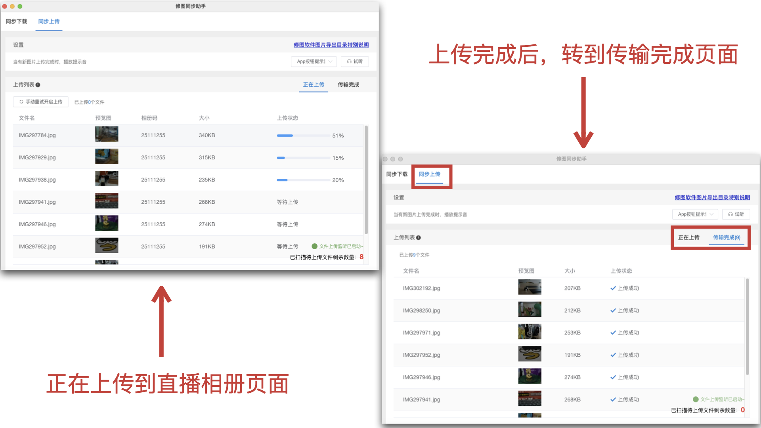Click progress bar of IMG297784.jpg

click(303, 136)
